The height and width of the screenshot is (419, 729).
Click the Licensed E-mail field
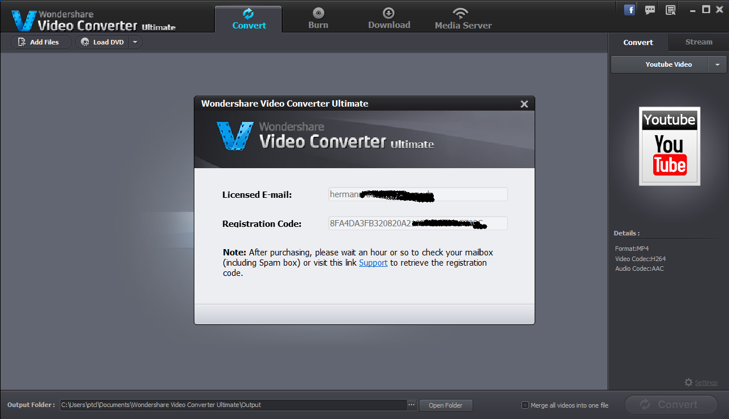pyautogui.click(x=418, y=194)
